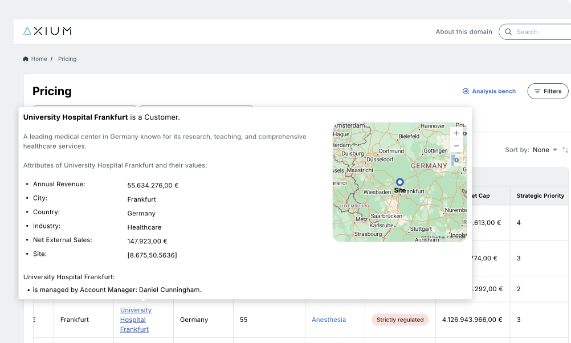Click the Frankfurt city cell in the table row
Screen dimensions: 571x343
point(75,320)
